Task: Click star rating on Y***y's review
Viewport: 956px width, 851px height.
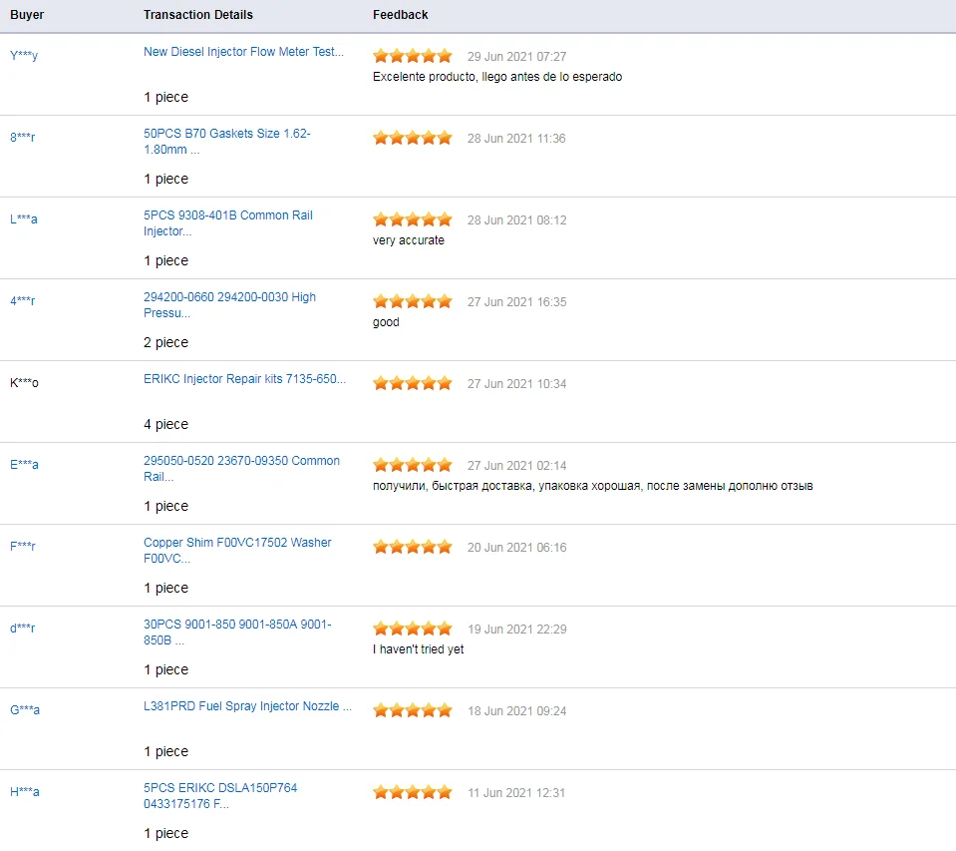Action: (x=413, y=56)
